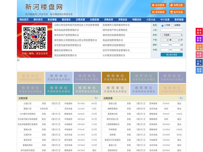Click the orange 公众号 side icon
This screenshot has width=203, height=152.
(199, 47)
